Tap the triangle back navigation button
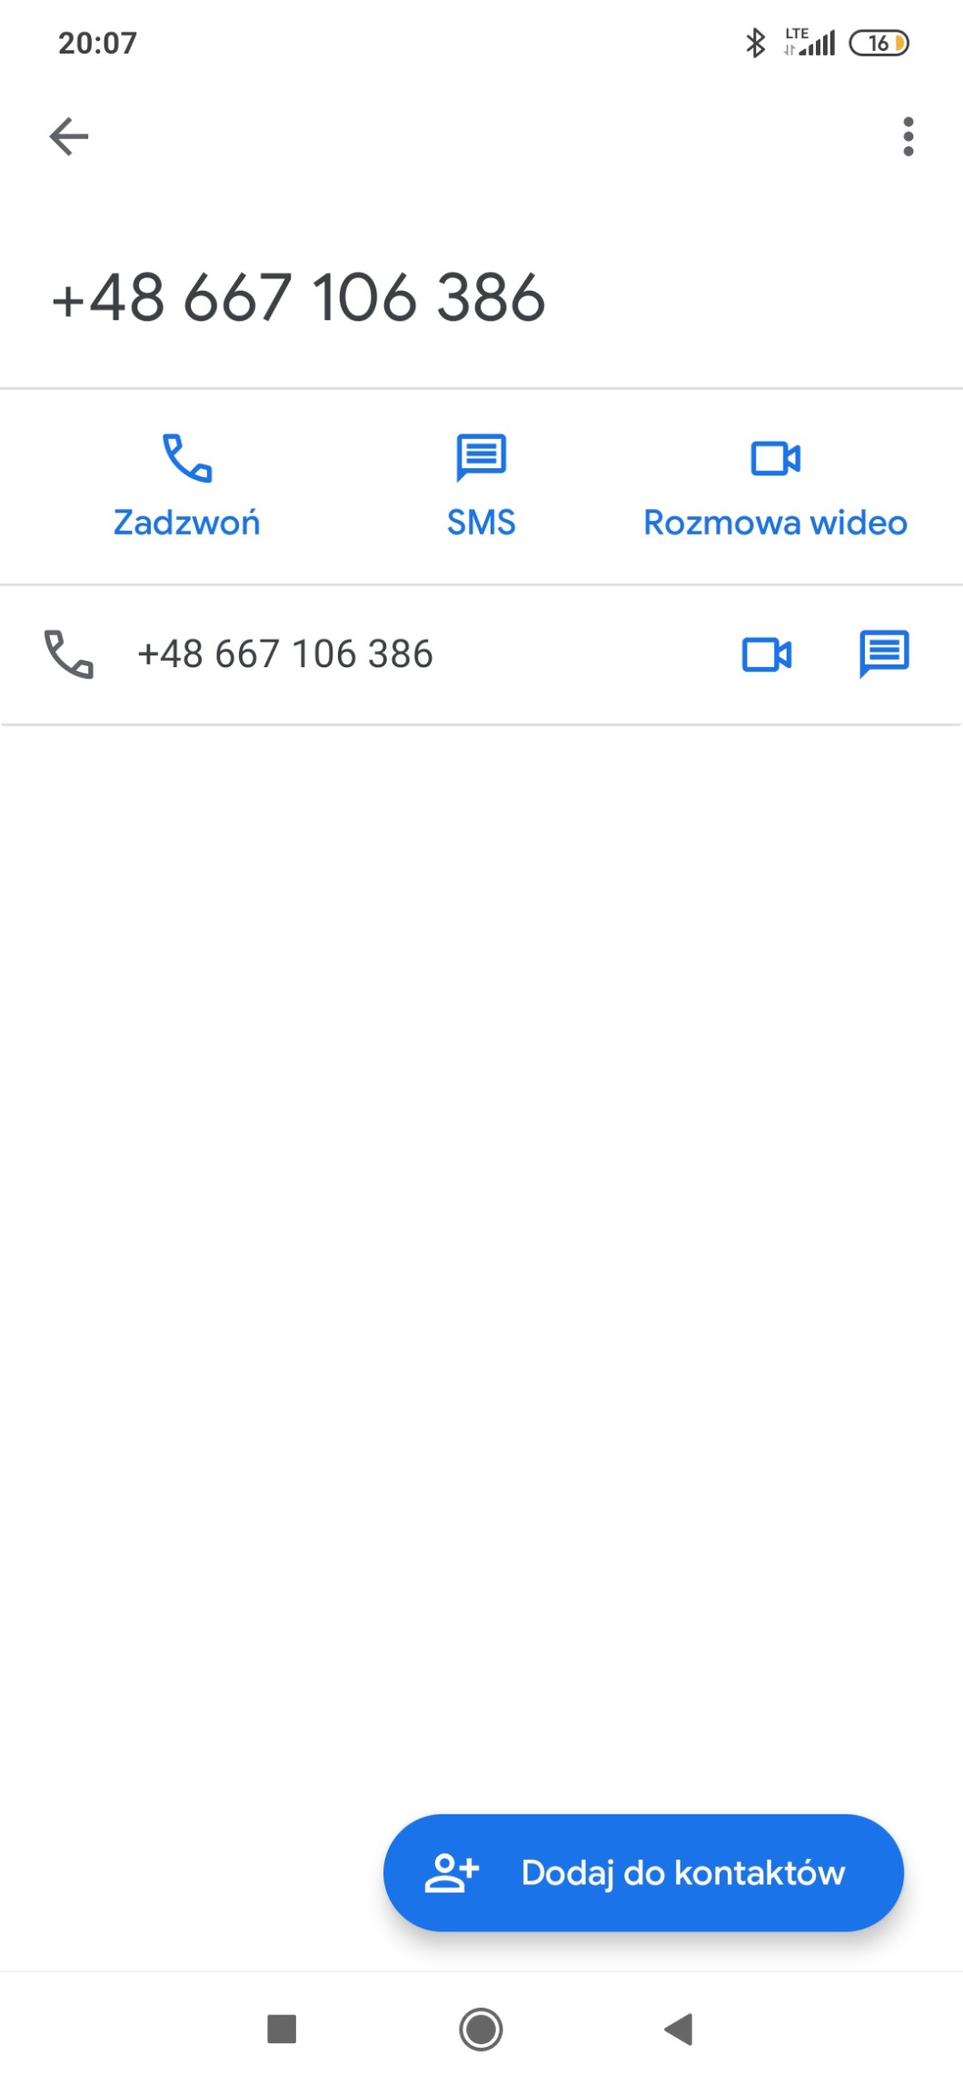Screen dimensions: 963x2087 tap(679, 2029)
